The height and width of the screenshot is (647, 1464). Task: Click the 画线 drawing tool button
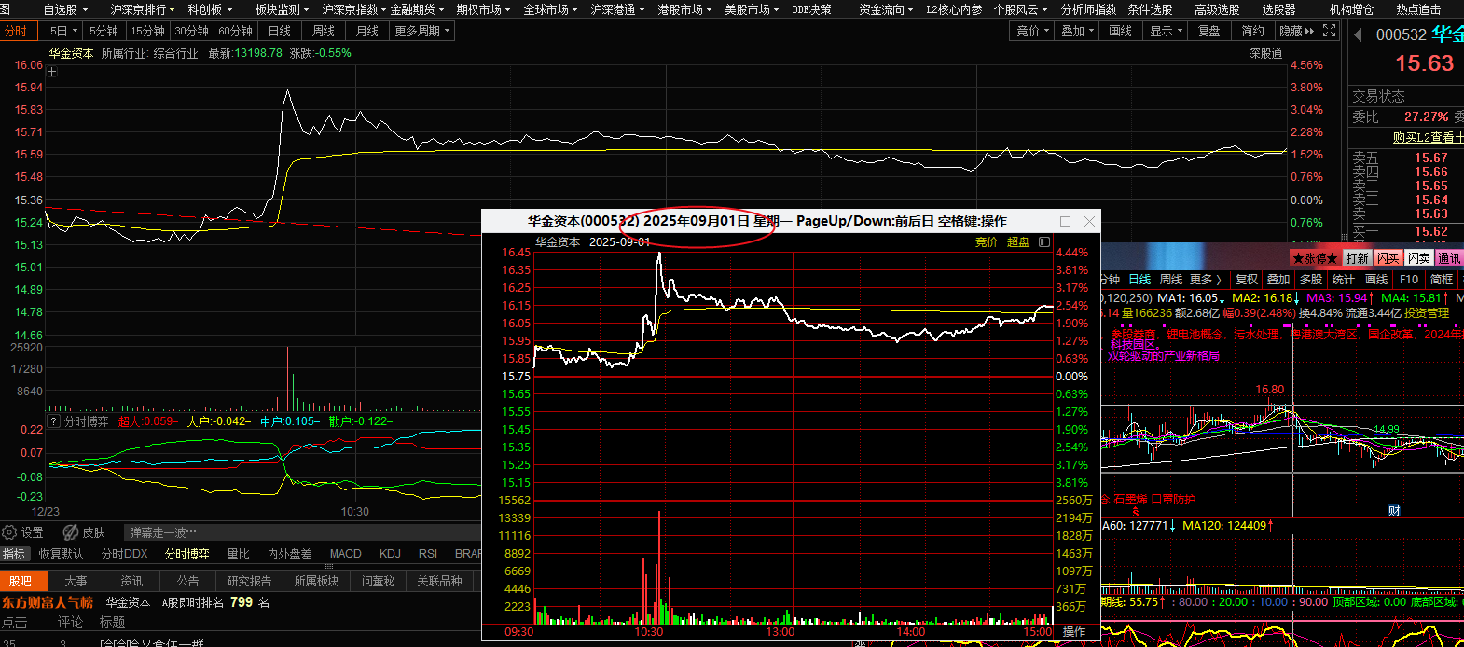coord(1121,31)
